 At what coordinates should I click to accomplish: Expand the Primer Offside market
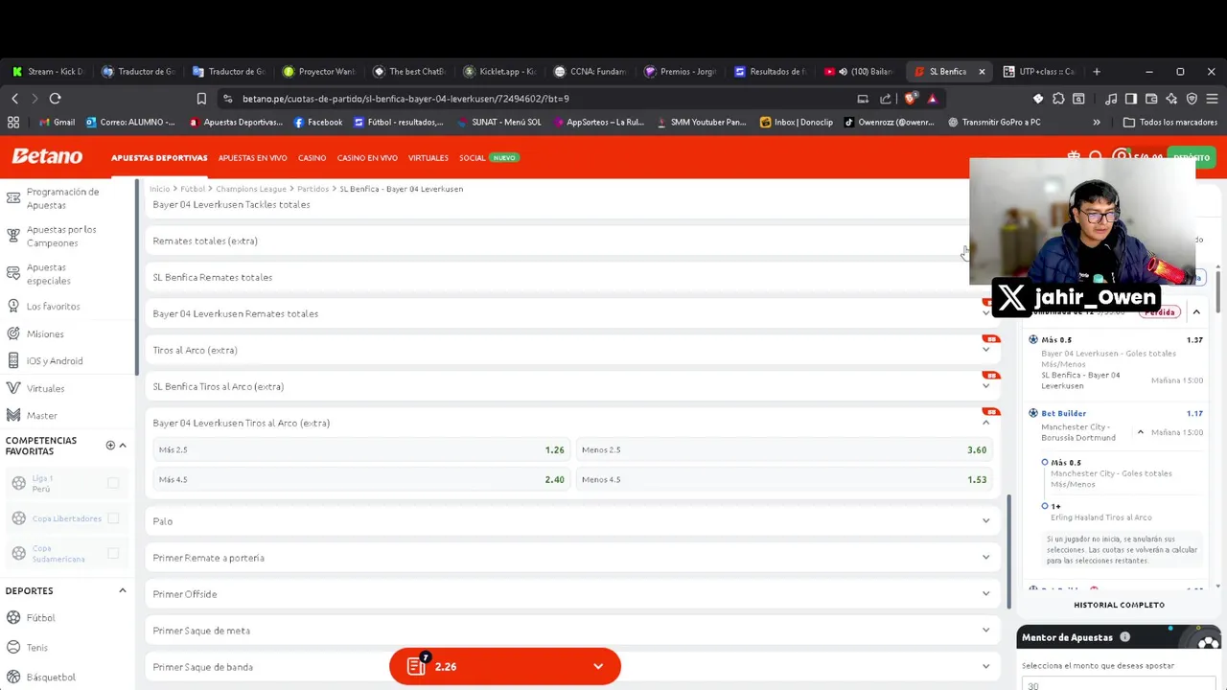pyautogui.click(x=985, y=593)
